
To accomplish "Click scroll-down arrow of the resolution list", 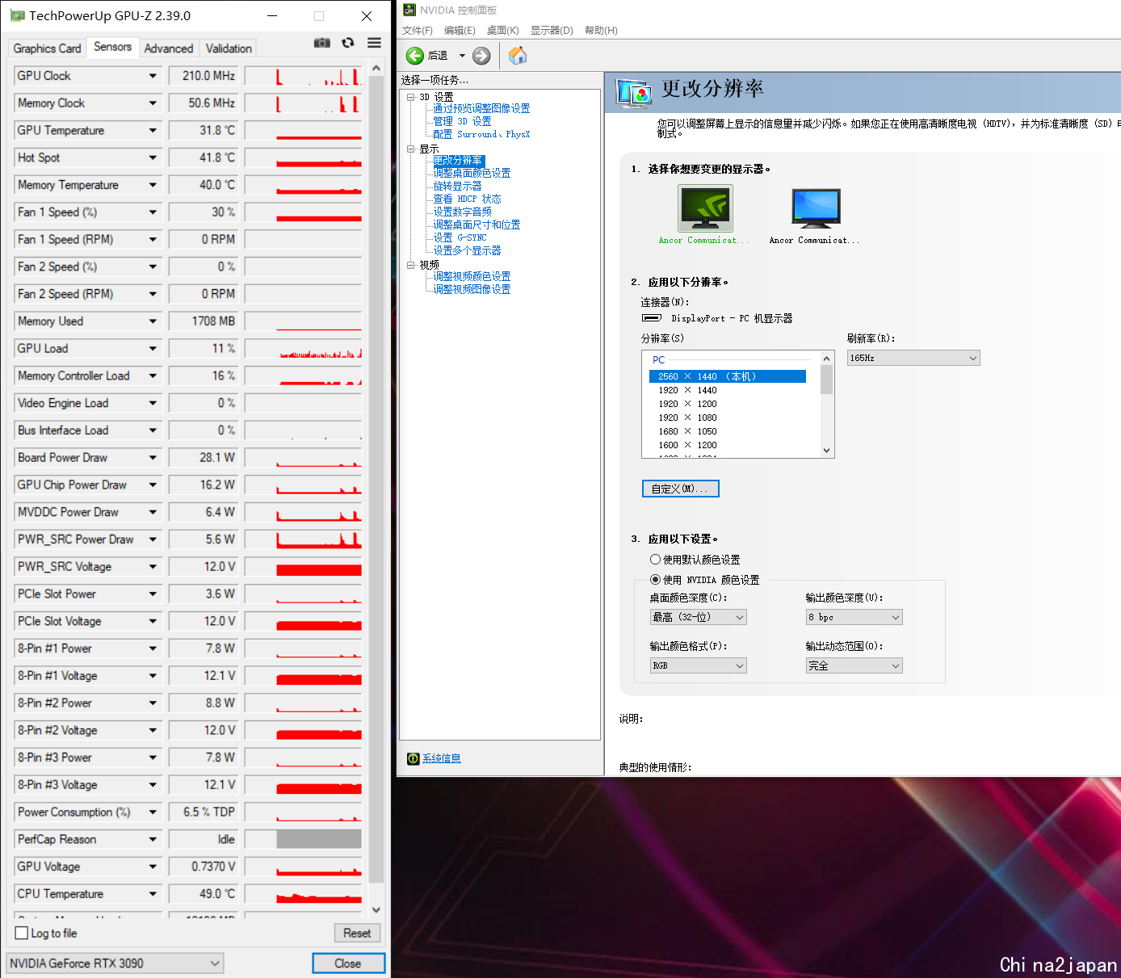I will 826,451.
